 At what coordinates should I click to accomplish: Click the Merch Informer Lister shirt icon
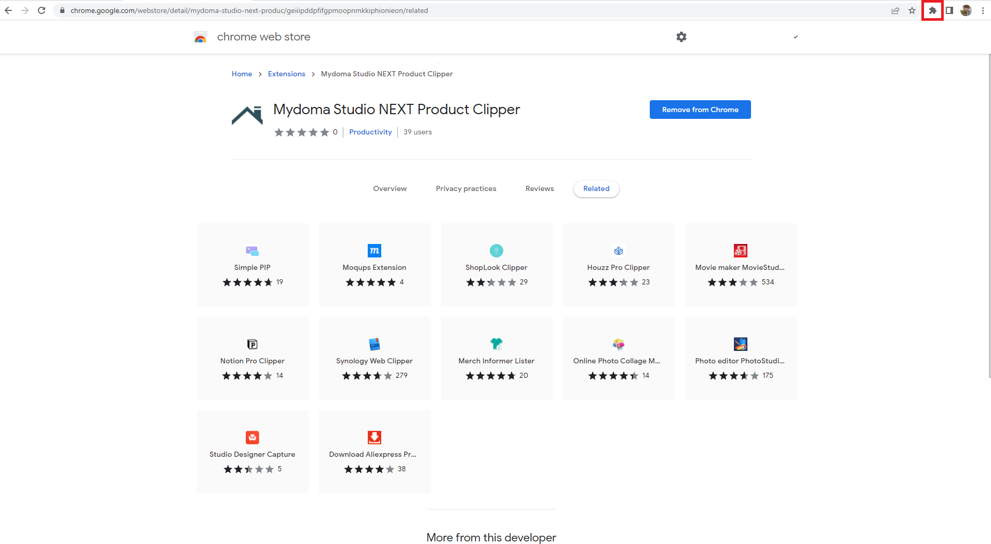pos(497,344)
